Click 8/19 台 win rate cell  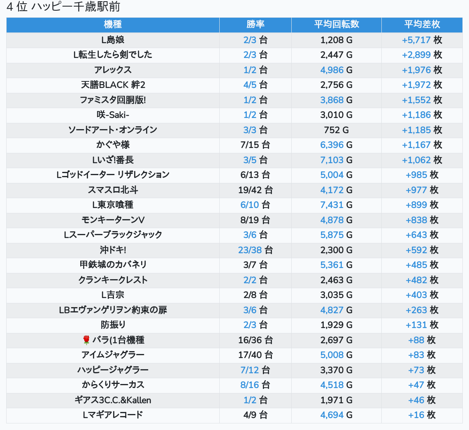click(255, 220)
